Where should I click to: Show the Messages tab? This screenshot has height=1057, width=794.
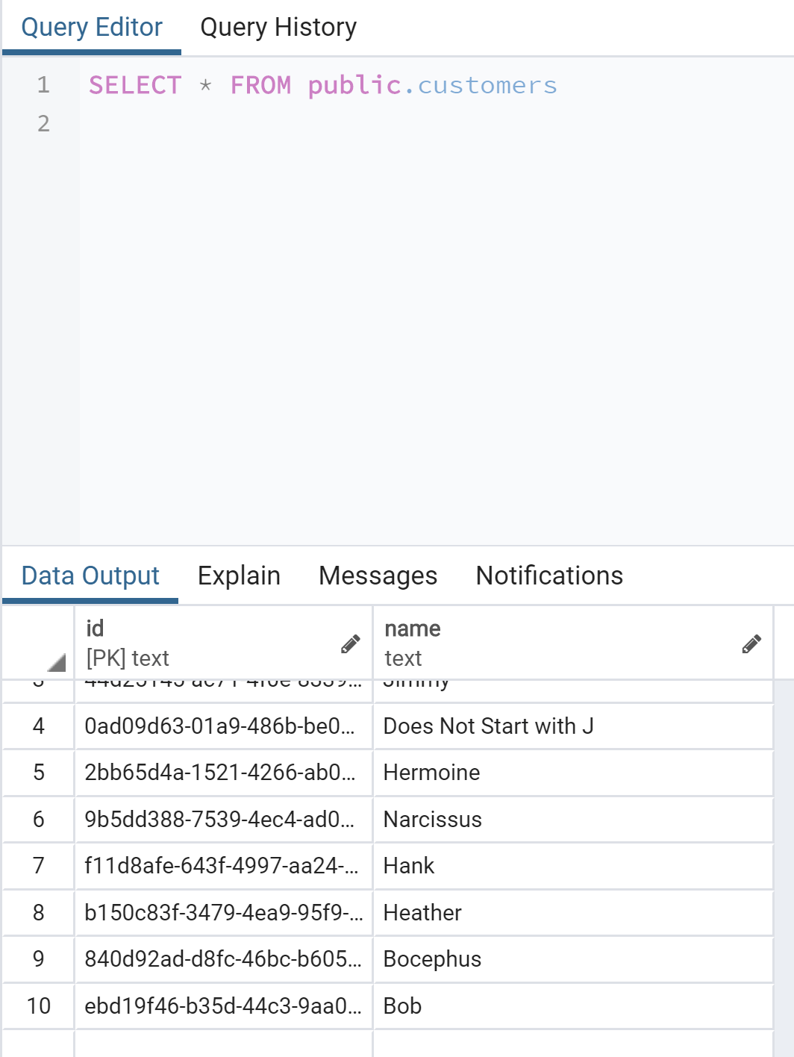pyautogui.click(x=378, y=576)
